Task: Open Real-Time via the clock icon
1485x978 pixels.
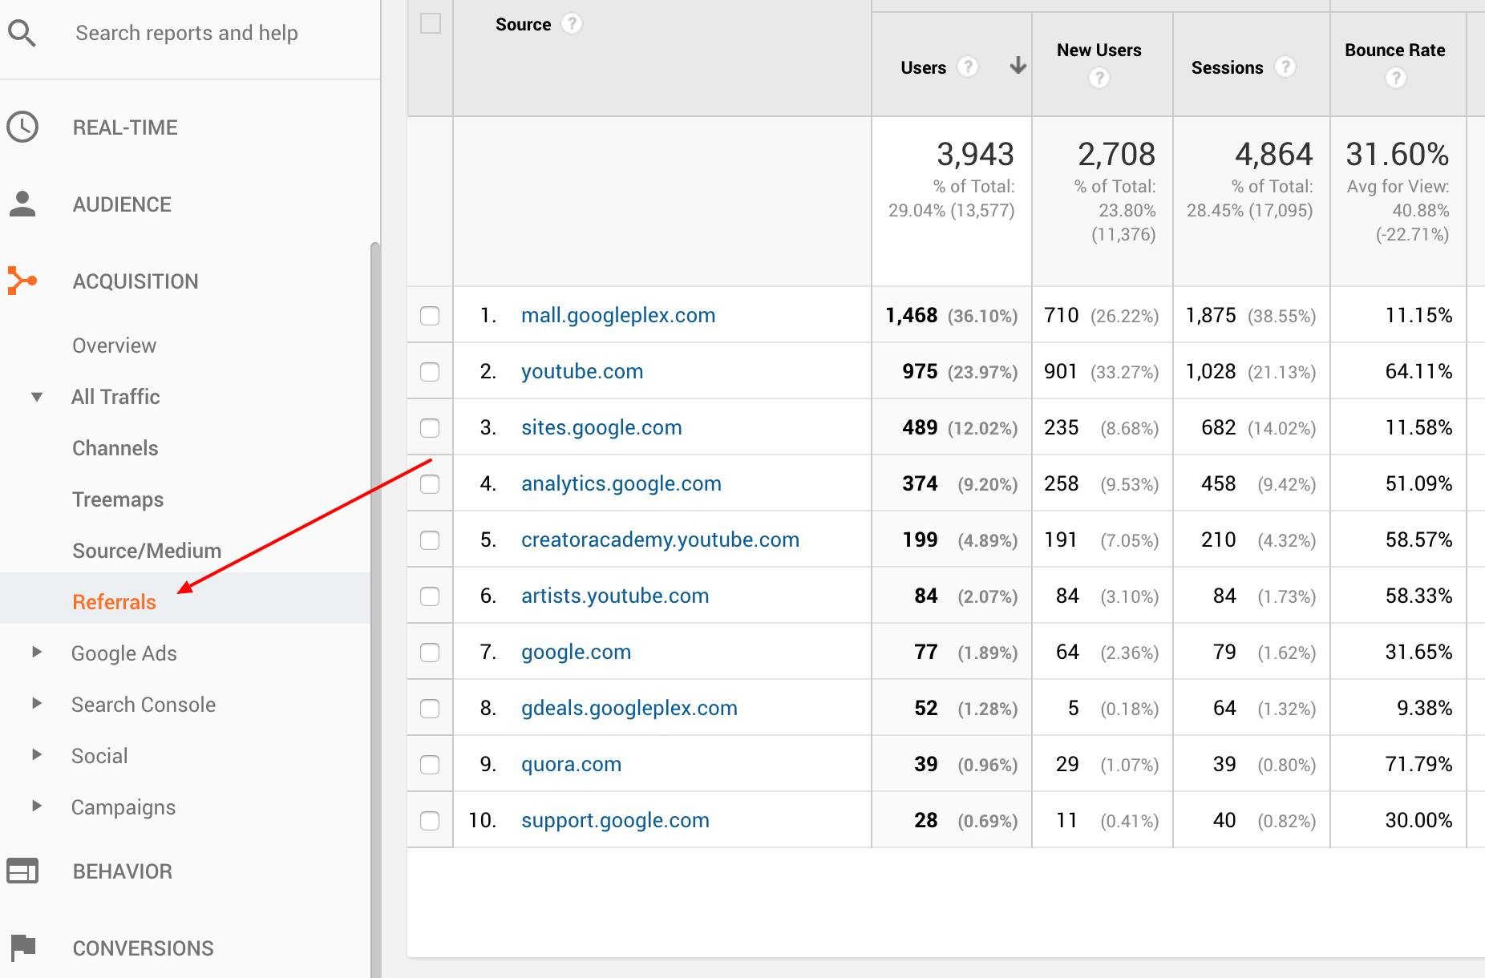Action: point(22,127)
